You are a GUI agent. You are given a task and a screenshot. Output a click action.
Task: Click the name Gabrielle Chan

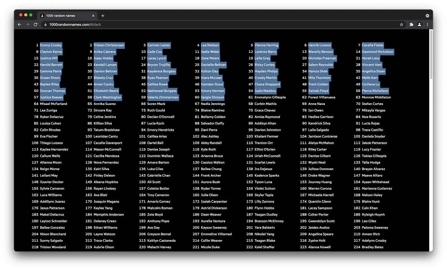[x=159, y=175]
